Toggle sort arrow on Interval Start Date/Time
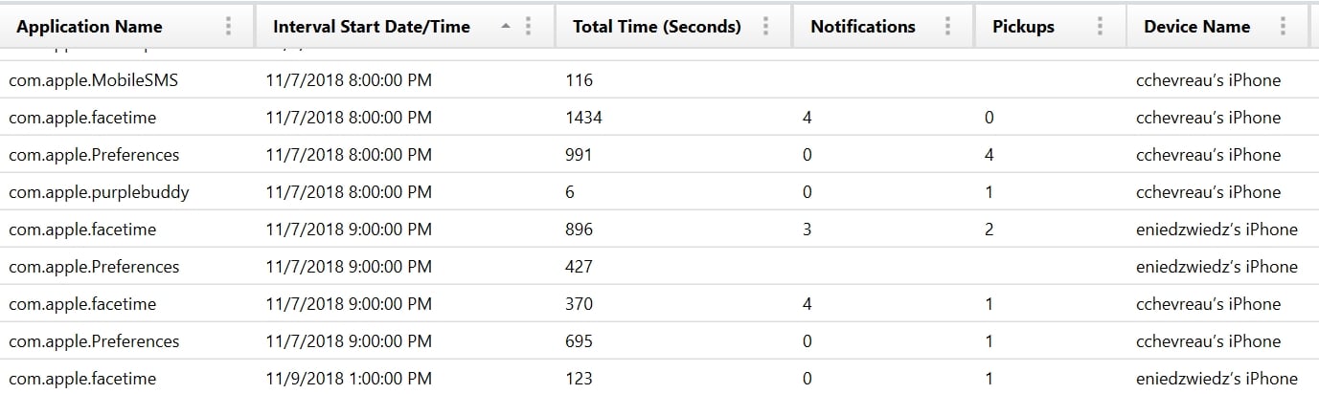 [x=506, y=27]
